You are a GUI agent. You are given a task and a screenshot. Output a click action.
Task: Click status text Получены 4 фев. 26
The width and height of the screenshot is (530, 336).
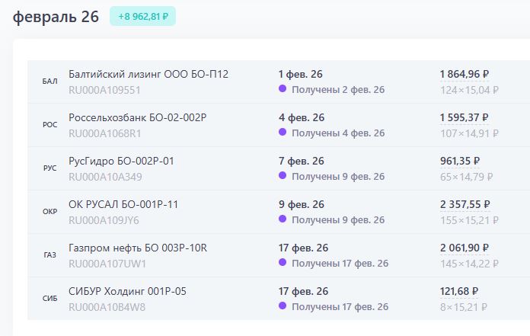tap(338, 133)
